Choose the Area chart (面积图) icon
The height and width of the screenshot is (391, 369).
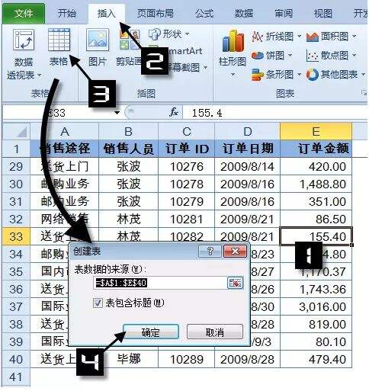[313, 37]
